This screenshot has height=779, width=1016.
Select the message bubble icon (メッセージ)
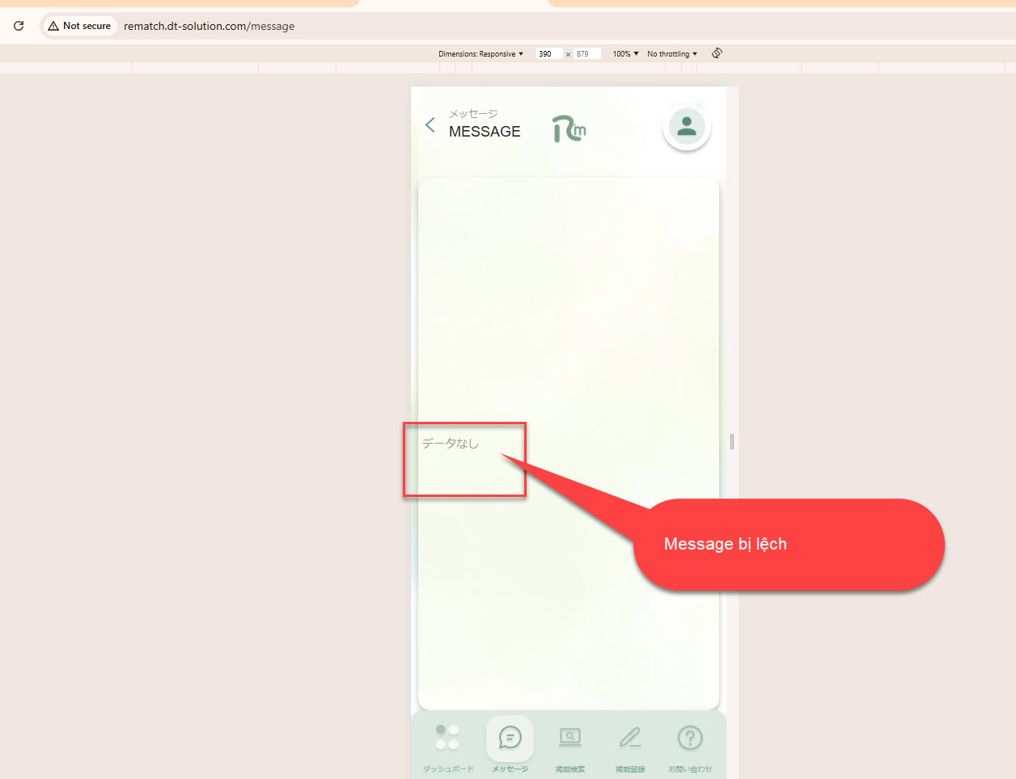510,738
